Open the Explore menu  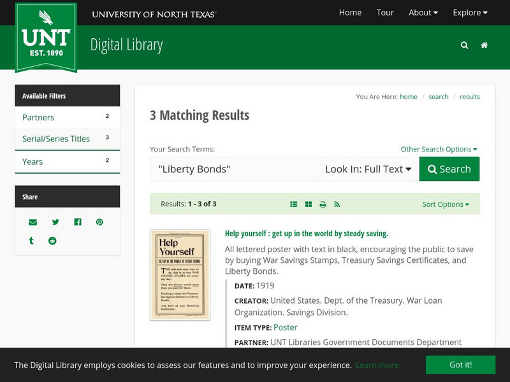pyautogui.click(x=469, y=12)
